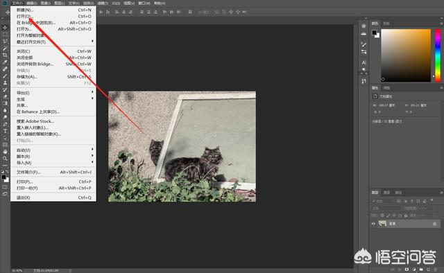The image size is (444, 273).
Task: Select the Spot Healing Brush tool
Action: (5, 69)
